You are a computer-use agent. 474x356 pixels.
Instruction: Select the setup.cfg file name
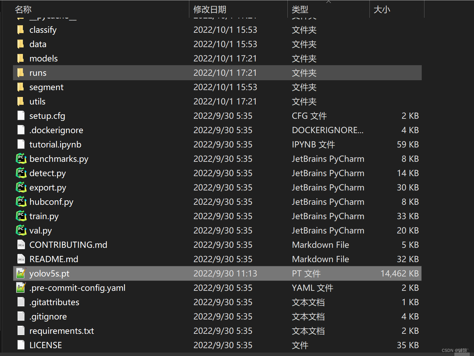[x=47, y=116]
